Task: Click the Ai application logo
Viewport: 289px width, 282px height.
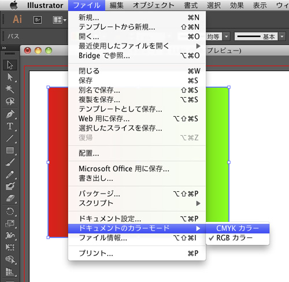Action: click(x=17, y=20)
